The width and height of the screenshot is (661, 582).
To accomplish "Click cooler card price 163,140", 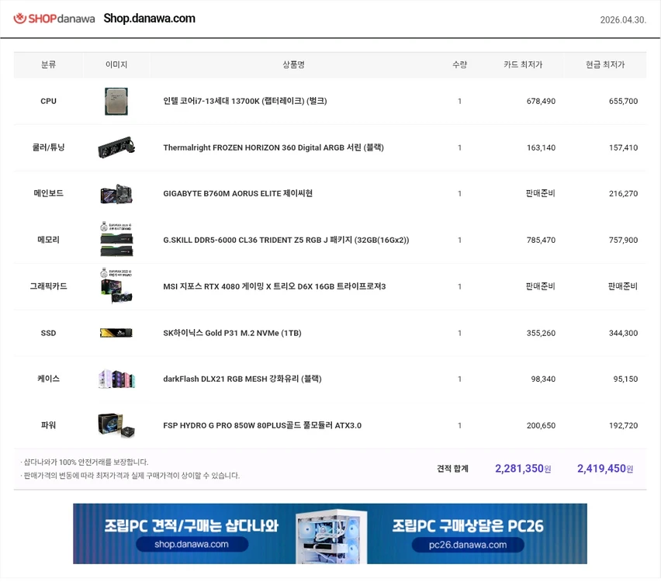I will click(x=541, y=147).
